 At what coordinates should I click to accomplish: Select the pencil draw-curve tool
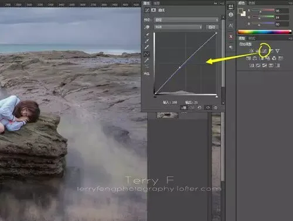tap(146, 60)
